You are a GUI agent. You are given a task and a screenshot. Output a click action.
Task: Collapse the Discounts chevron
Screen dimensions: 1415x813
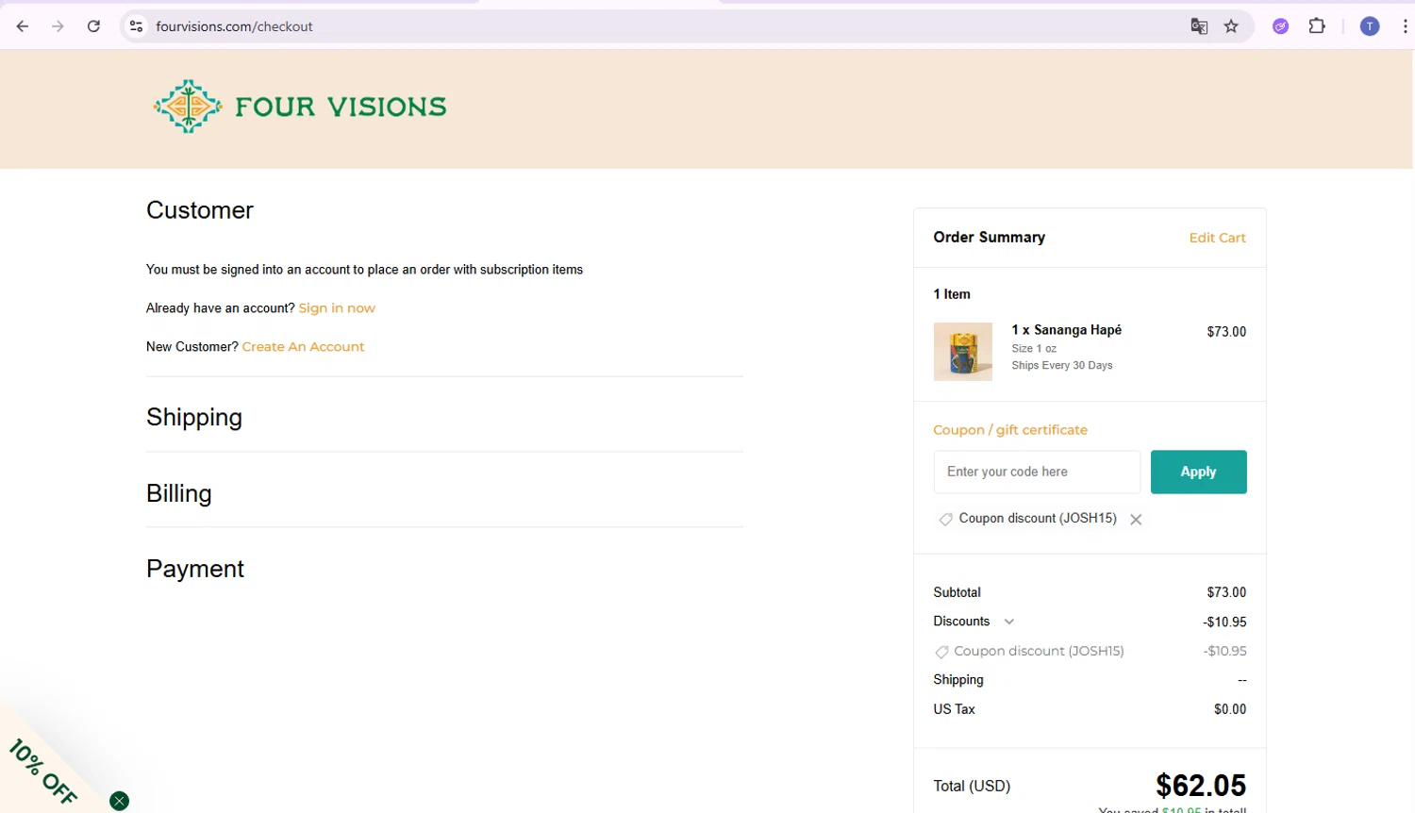[1008, 622]
